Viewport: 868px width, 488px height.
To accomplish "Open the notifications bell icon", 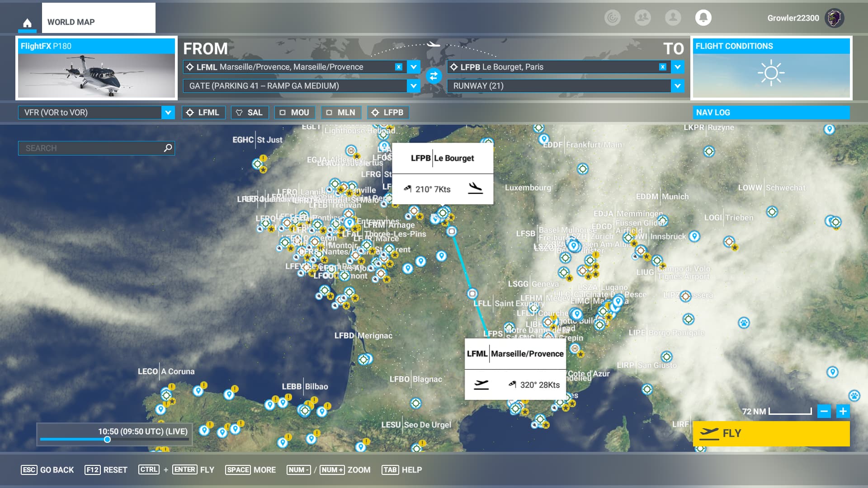I will 703,18.
